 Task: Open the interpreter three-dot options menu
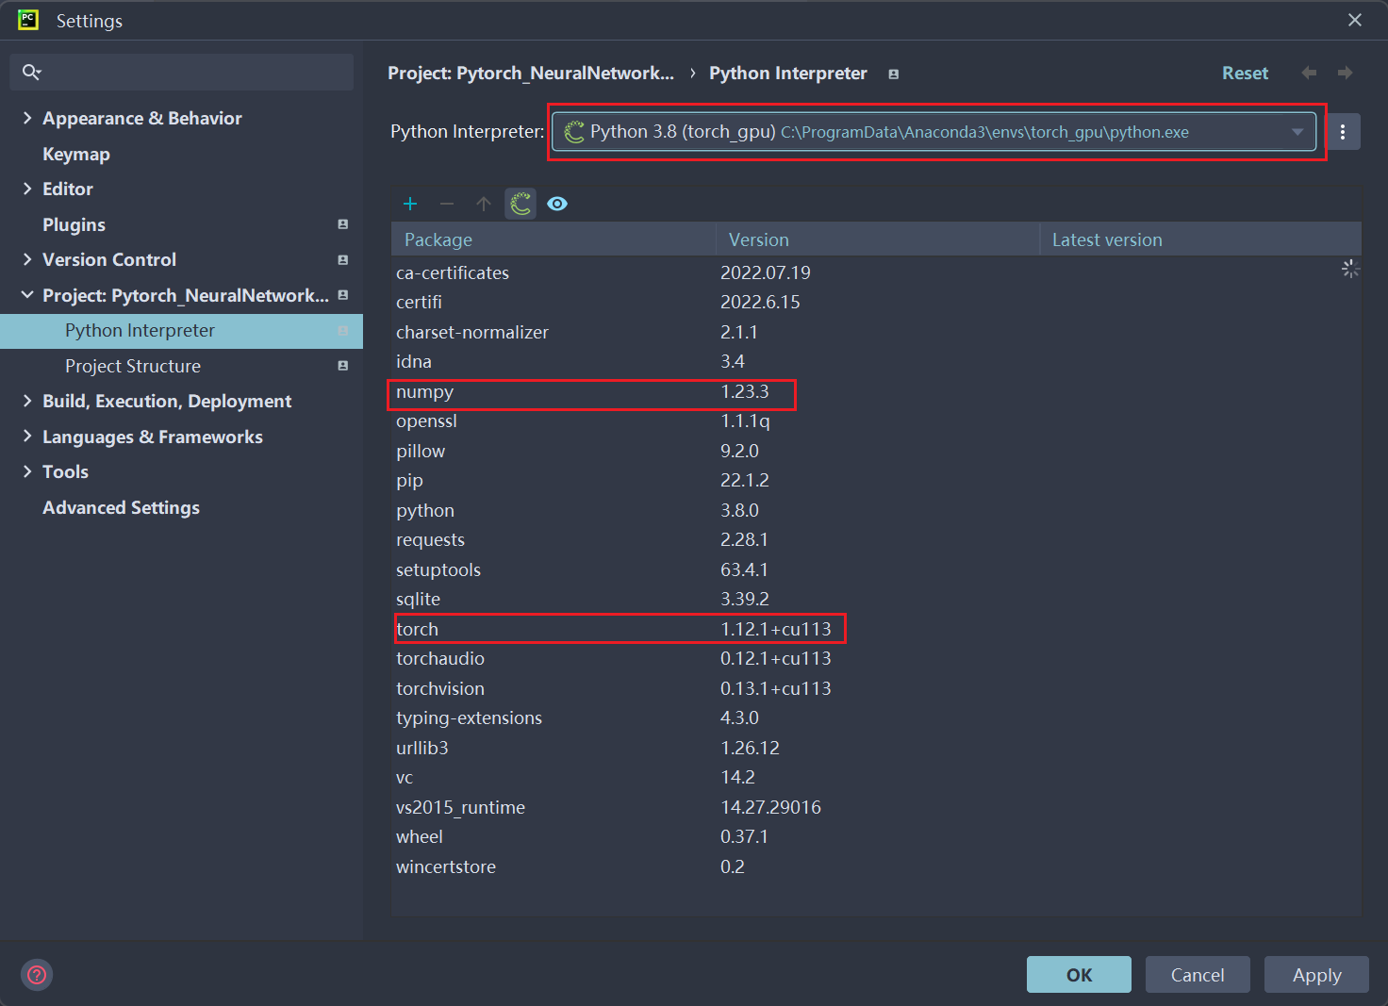(1343, 132)
